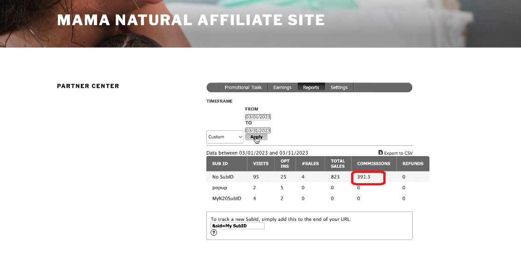
Task: Open the SubID help question mark icon
Action: pyautogui.click(x=214, y=233)
